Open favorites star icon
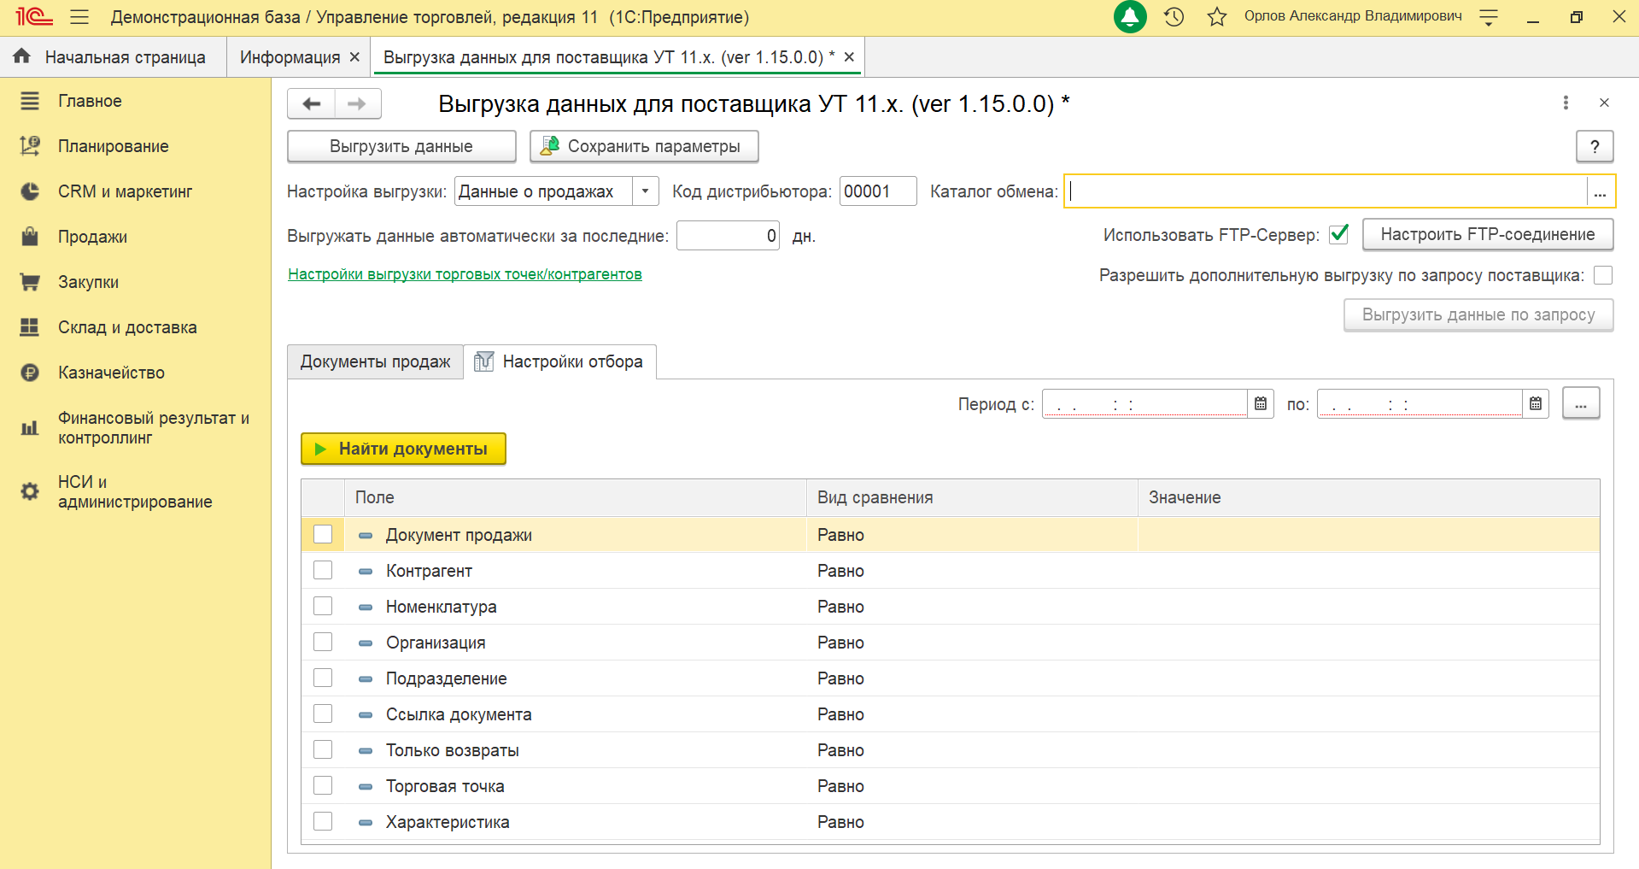 [x=1217, y=17]
